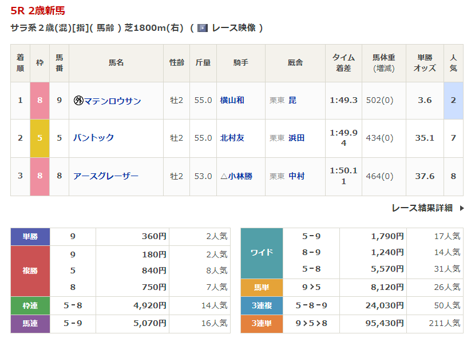Open horse page for バントック
This screenshot has width=475, height=338.
click(94, 138)
